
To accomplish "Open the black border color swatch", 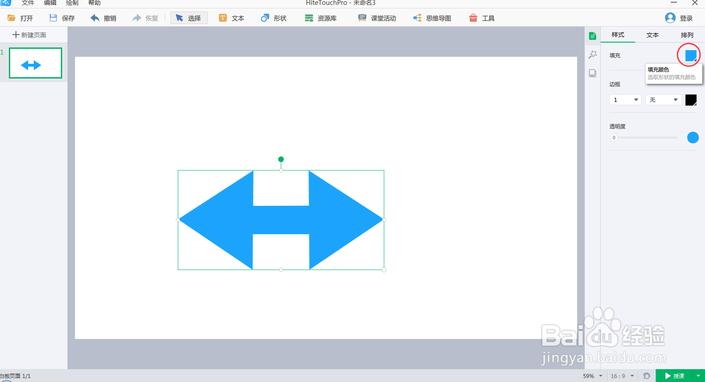I will click(x=691, y=100).
